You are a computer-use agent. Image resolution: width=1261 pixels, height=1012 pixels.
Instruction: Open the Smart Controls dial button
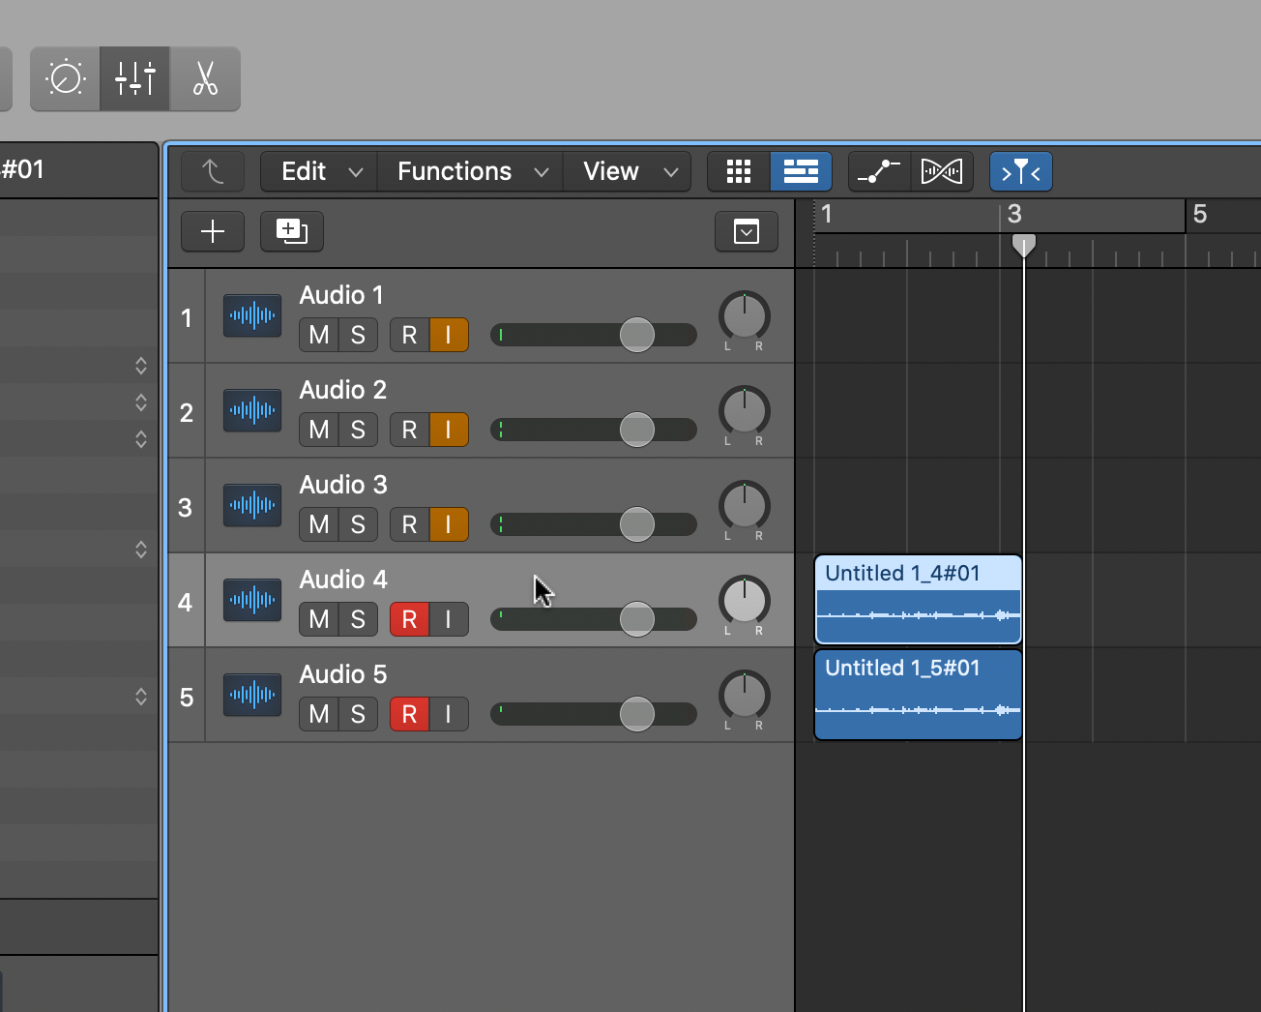[66, 78]
